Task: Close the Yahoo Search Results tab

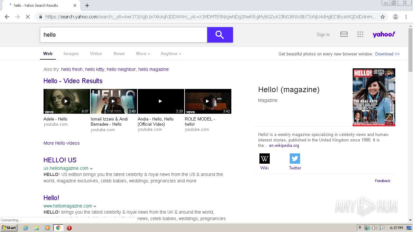Action: 75,5
